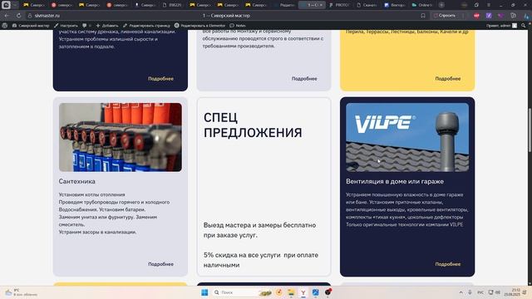Go back using the browser back arrow
Screen dimensions: 532x299
pyautogui.click(x=7, y=16)
